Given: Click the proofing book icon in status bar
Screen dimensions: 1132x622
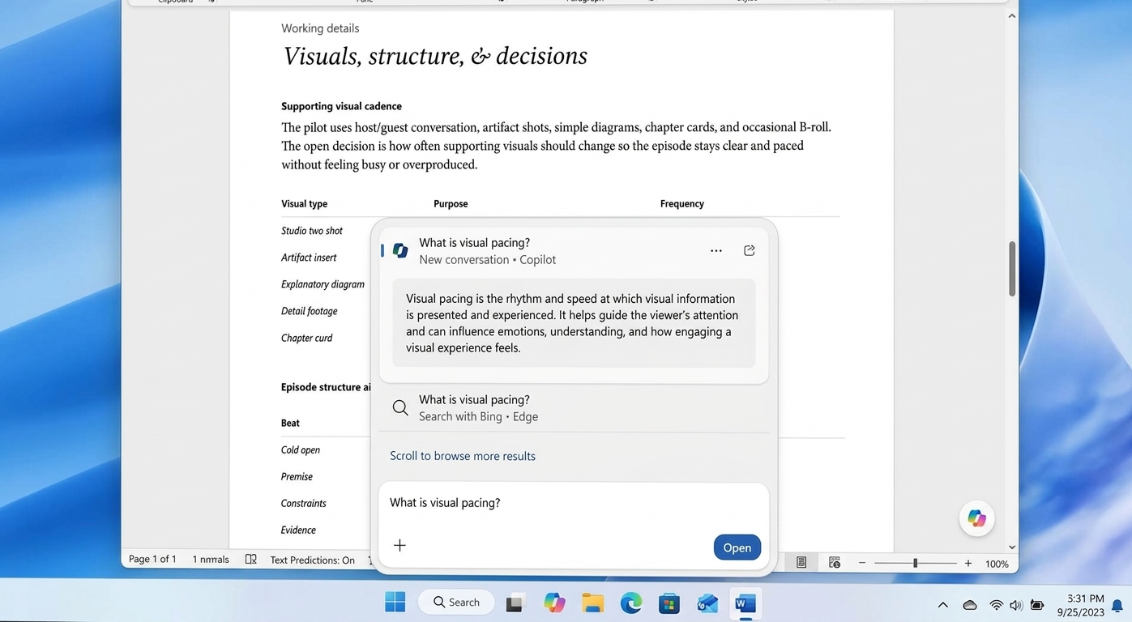Looking at the screenshot, I should click(x=251, y=560).
